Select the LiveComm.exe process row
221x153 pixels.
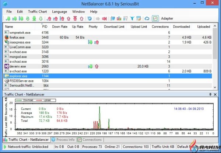click(x=108, y=47)
